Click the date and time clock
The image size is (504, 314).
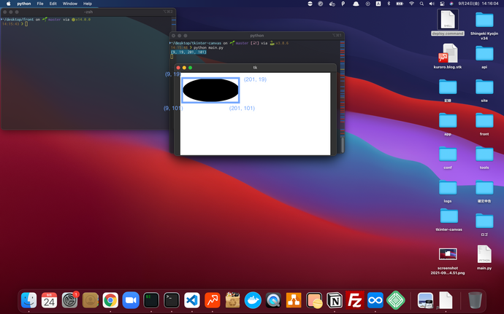(x=478, y=4)
